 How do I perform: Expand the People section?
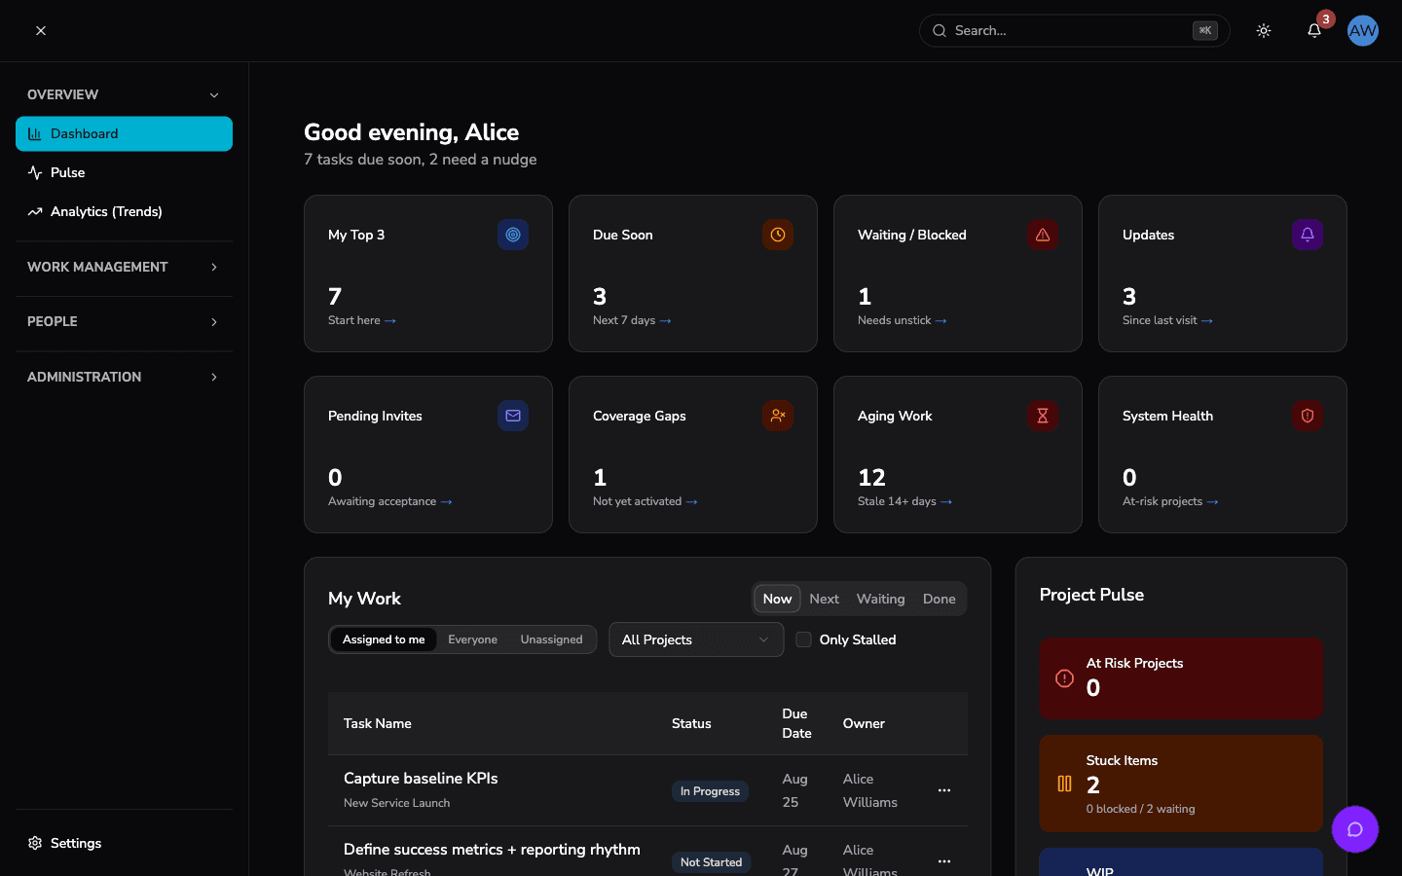point(124,321)
